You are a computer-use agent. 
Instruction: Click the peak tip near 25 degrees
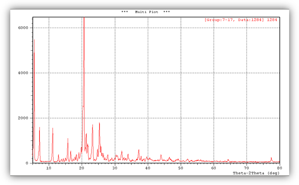click(99, 123)
